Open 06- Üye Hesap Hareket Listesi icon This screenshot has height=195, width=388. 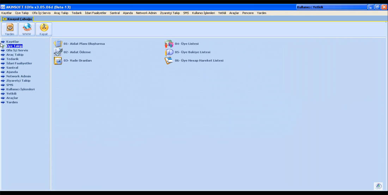click(x=169, y=61)
